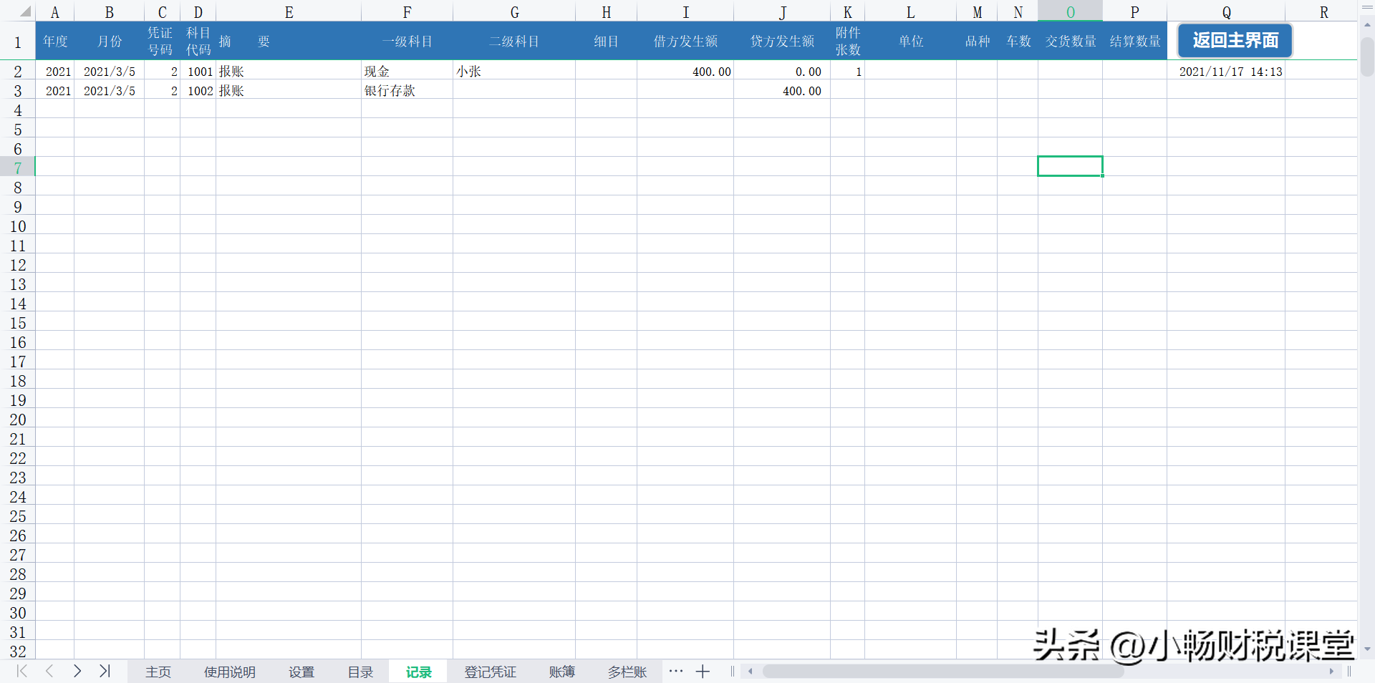Select the cell containing 现金

[x=407, y=71]
